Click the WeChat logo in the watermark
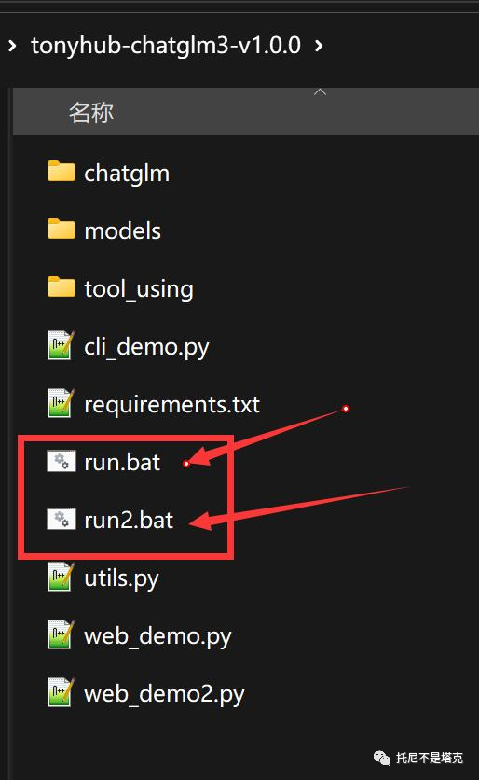Screen dimensions: 479x780 point(381,759)
